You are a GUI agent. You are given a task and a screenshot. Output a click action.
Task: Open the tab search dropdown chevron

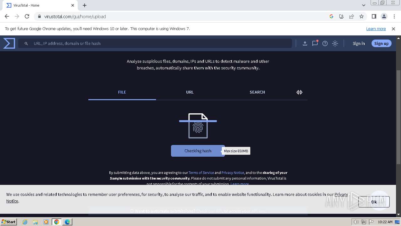tap(364, 5)
